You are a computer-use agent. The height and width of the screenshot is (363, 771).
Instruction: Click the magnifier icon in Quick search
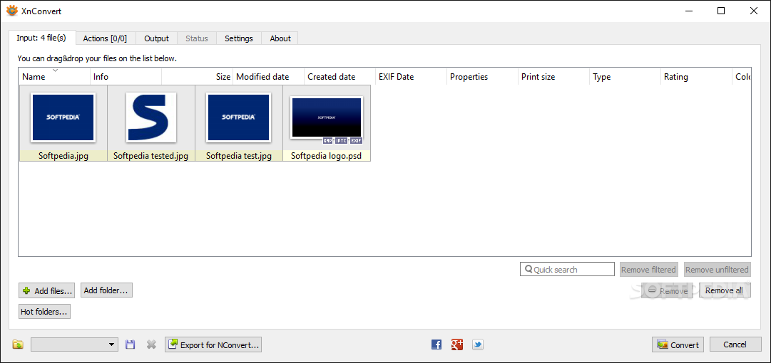[529, 269]
